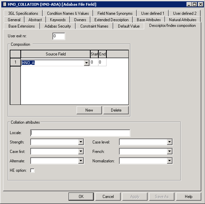The width and height of the screenshot is (205, 204).
Task: Go to the Extended Description tab
Action: 111,20
